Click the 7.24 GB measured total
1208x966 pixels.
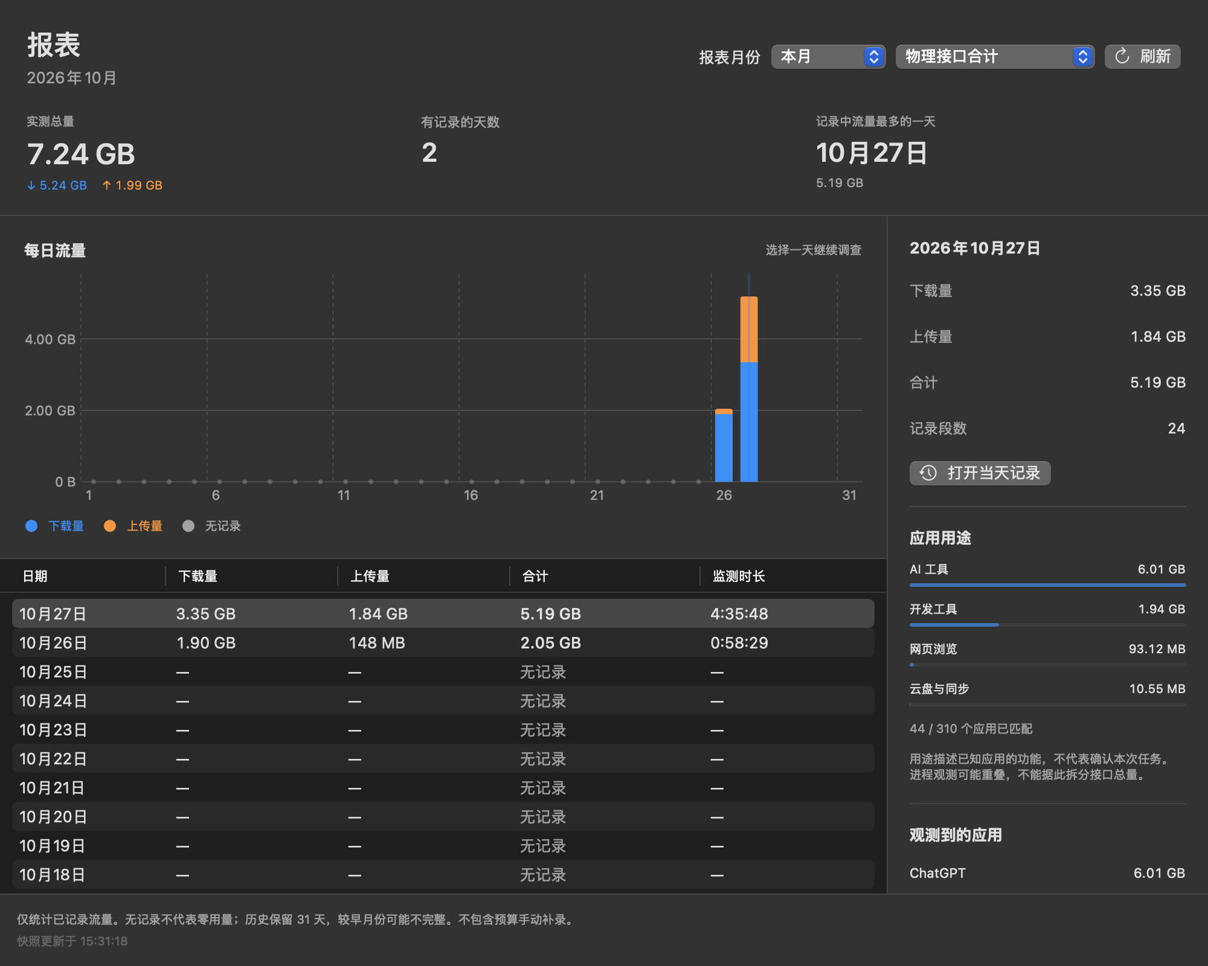point(81,154)
